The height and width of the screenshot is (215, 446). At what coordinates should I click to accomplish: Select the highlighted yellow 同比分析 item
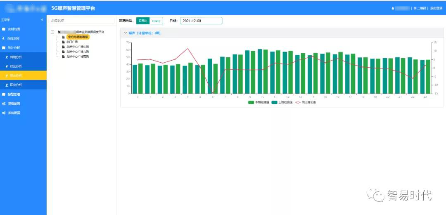click(x=23, y=76)
